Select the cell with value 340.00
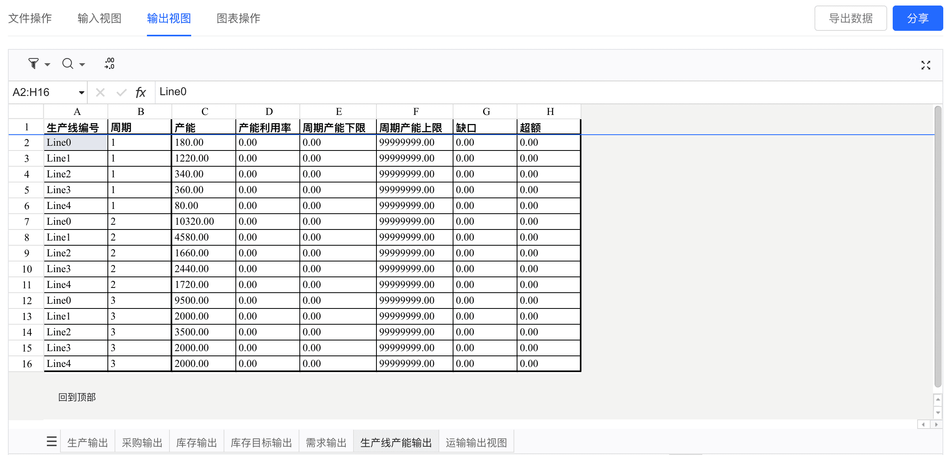948x455 pixels. 204,174
